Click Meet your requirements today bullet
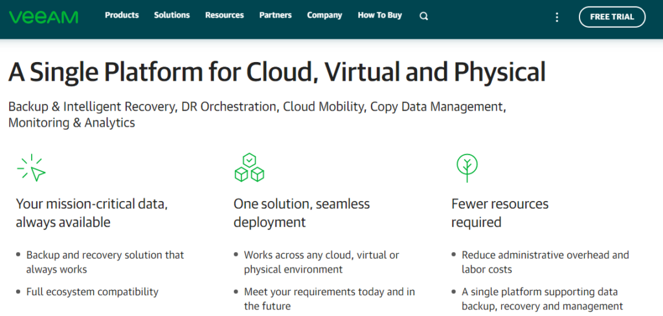 tap(330, 299)
